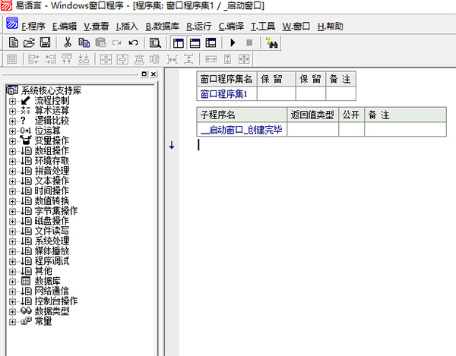456x356 pixels.
Task: Select 控制台操作 tree item
Action: point(56,301)
